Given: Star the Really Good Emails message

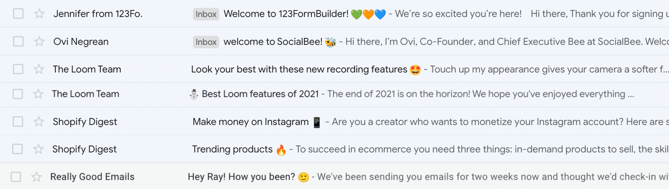Looking at the screenshot, I should coord(37,177).
